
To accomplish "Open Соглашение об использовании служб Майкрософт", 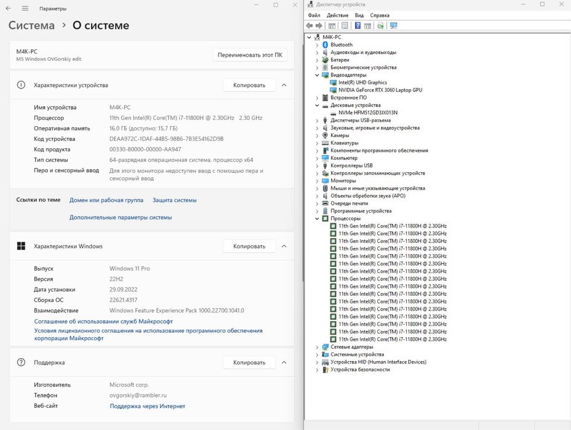I will 103,322.
